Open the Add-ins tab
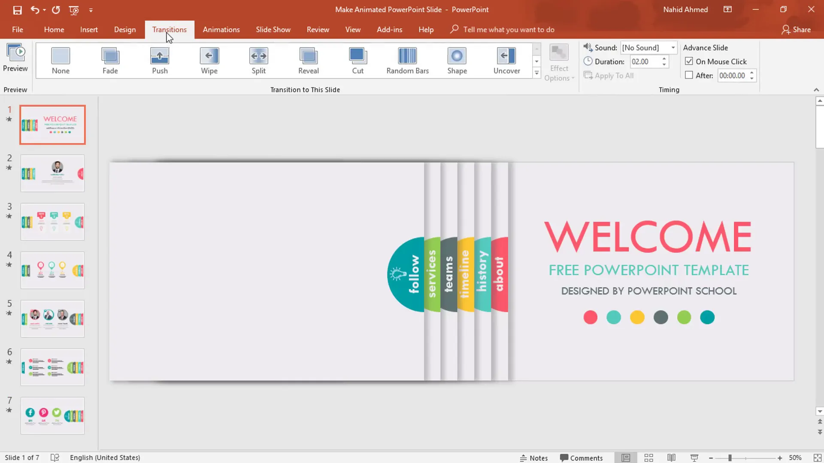 pyautogui.click(x=390, y=30)
